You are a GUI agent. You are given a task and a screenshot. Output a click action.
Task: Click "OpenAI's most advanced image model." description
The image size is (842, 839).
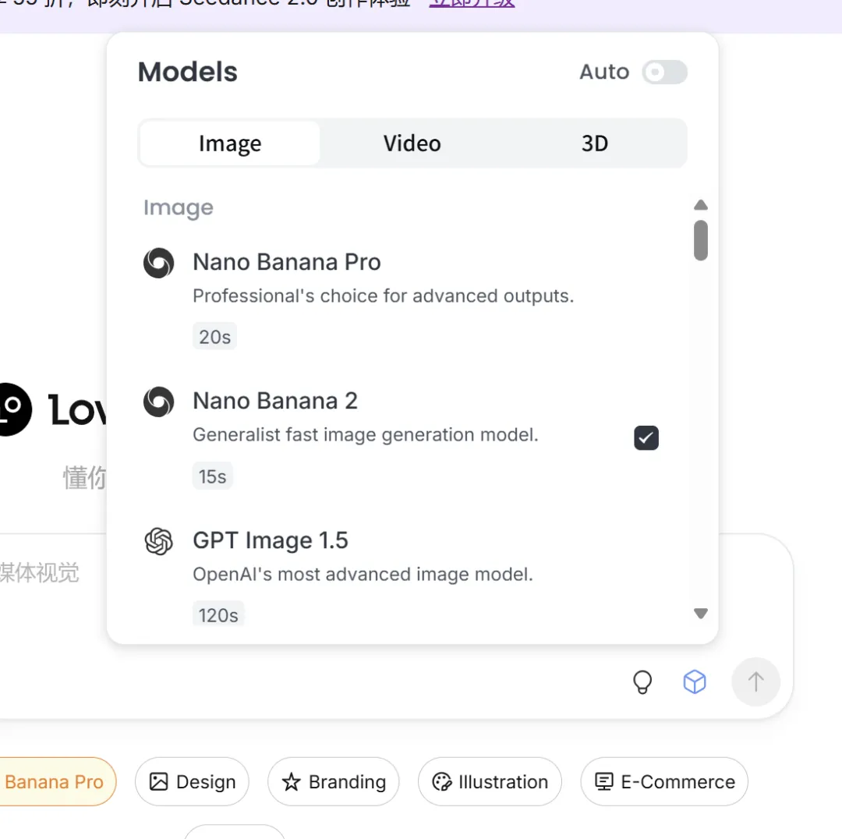pyautogui.click(x=363, y=574)
